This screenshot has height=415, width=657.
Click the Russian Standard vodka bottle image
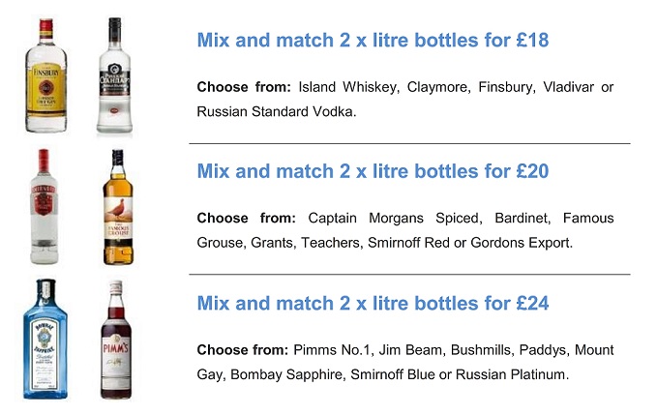click(x=115, y=75)
